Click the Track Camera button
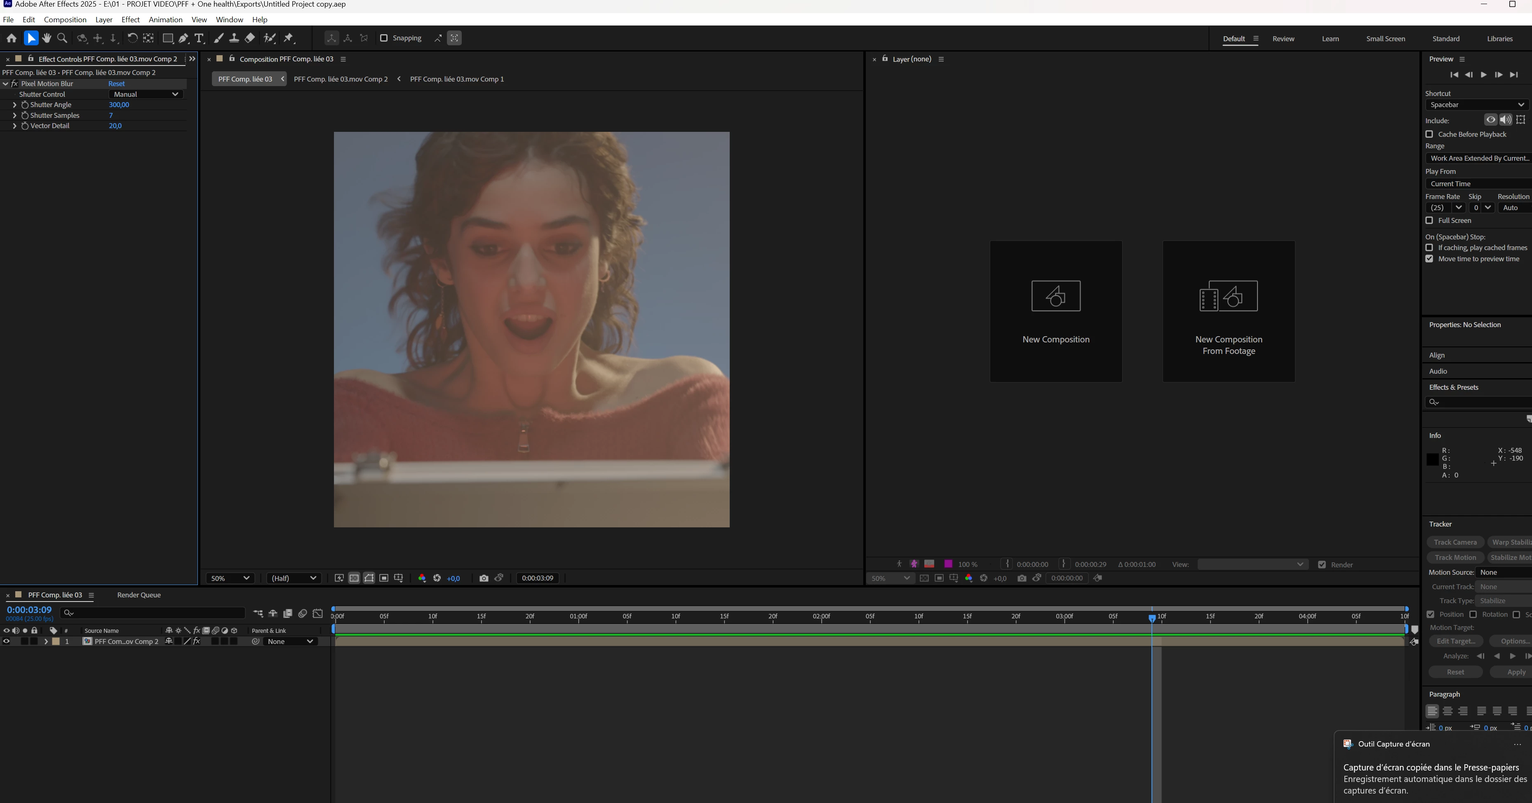The image size is (1532, 803). tap(1454, 542)
